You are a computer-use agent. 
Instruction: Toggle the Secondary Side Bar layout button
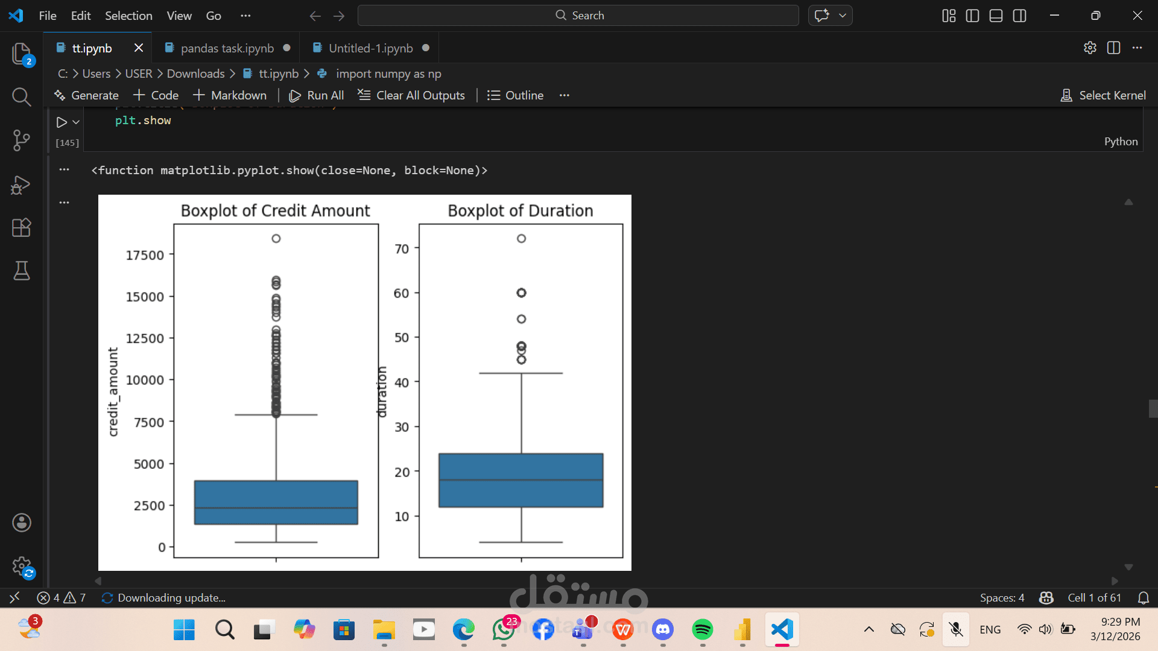(1019, 16)
